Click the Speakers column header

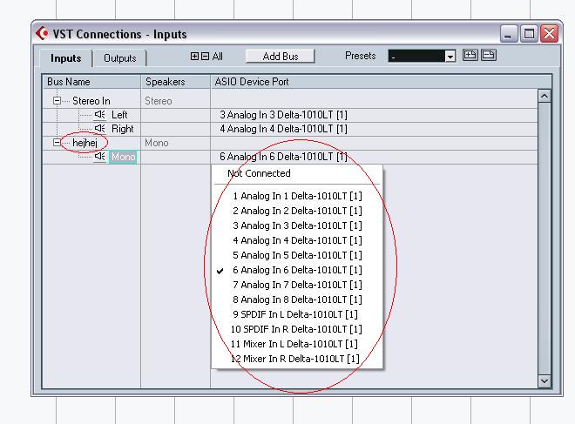(x=176, y=81)
